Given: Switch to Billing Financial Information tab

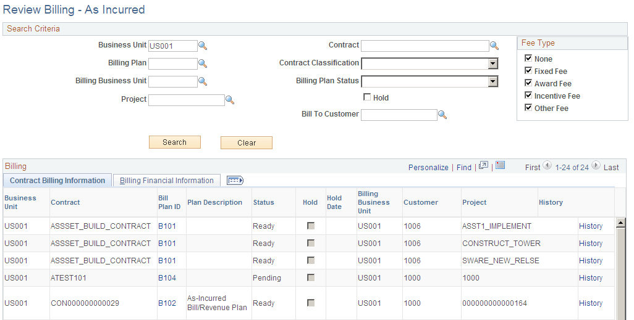Looking at the screenshot, I should pos(167,181).
